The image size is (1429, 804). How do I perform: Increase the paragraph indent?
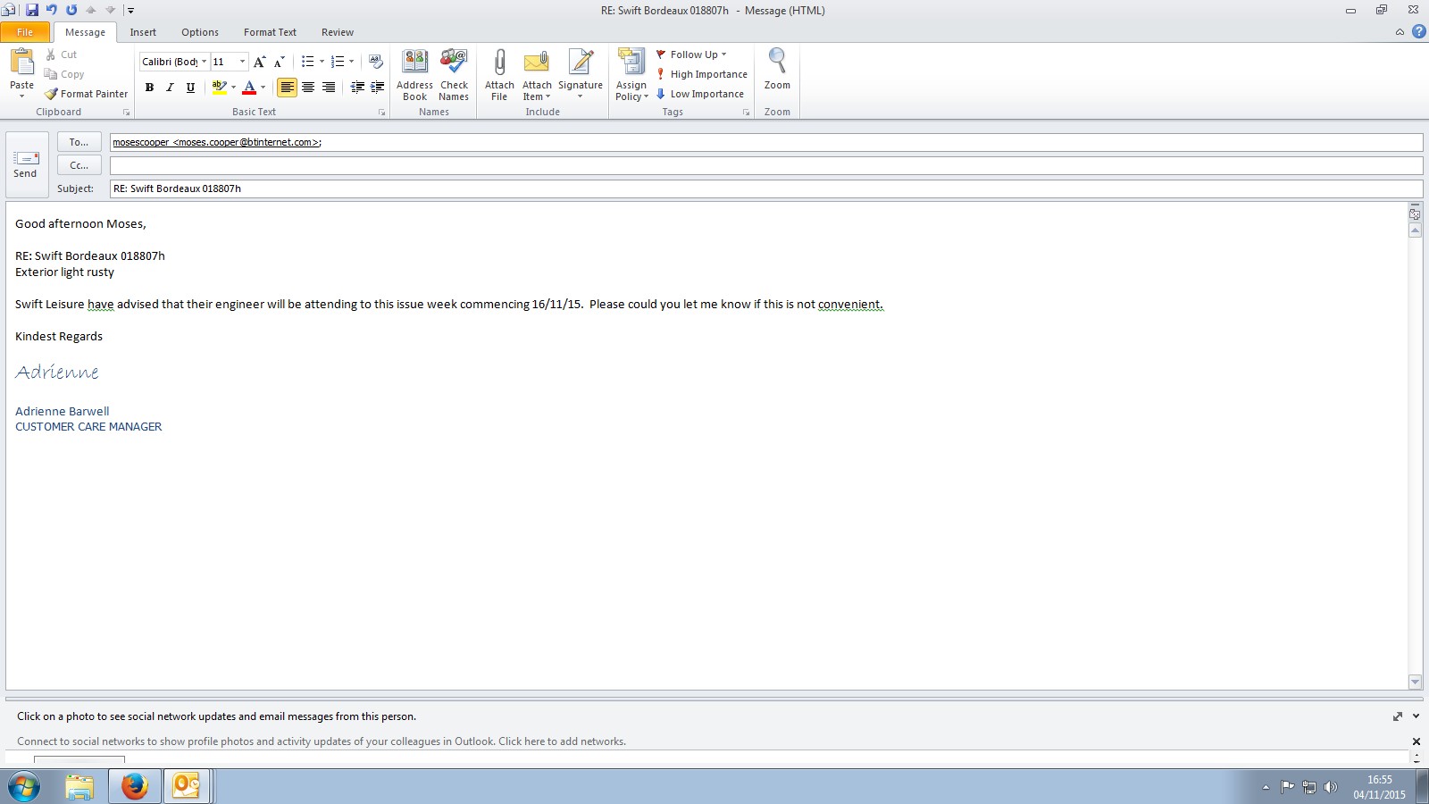click(x=378, y=87)
